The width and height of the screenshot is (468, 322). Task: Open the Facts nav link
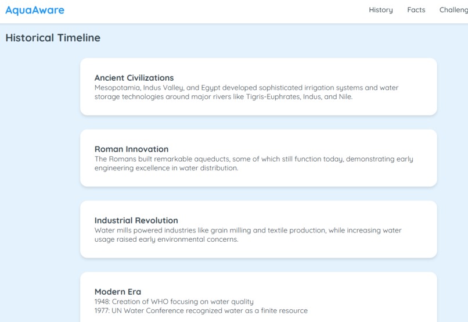(x=416, y=10)
